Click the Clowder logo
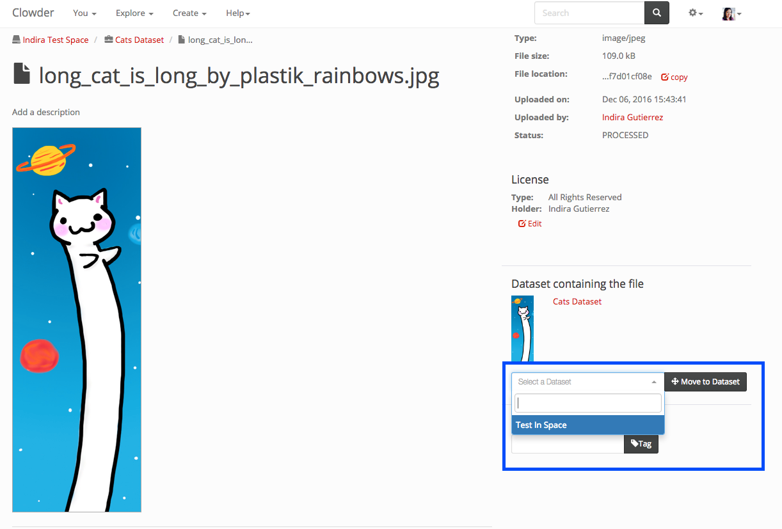 33,13
